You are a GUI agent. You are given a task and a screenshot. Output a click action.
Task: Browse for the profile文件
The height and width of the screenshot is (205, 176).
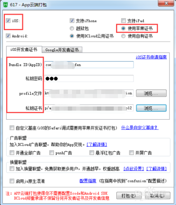pos(151,93)
